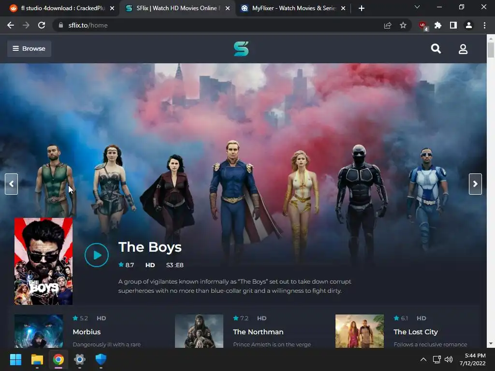Image resolution: width=495 pixels, height=371 pixels.
Task: Open Settings from taskbar
Action: [x=80, y=359]
